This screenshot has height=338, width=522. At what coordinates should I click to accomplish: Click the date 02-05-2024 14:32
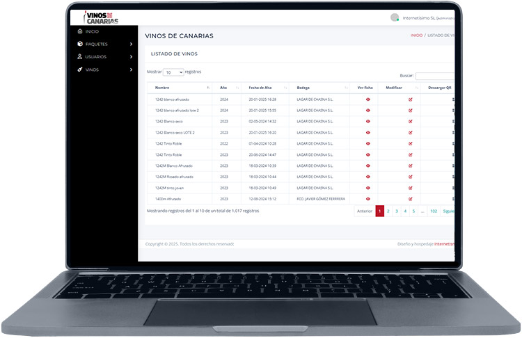262,122
